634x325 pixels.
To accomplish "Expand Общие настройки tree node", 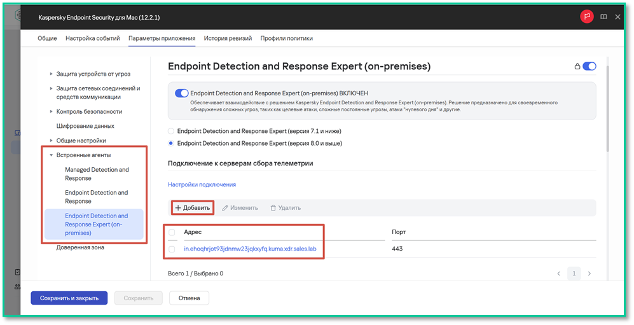I will click(x=51, y=141).
